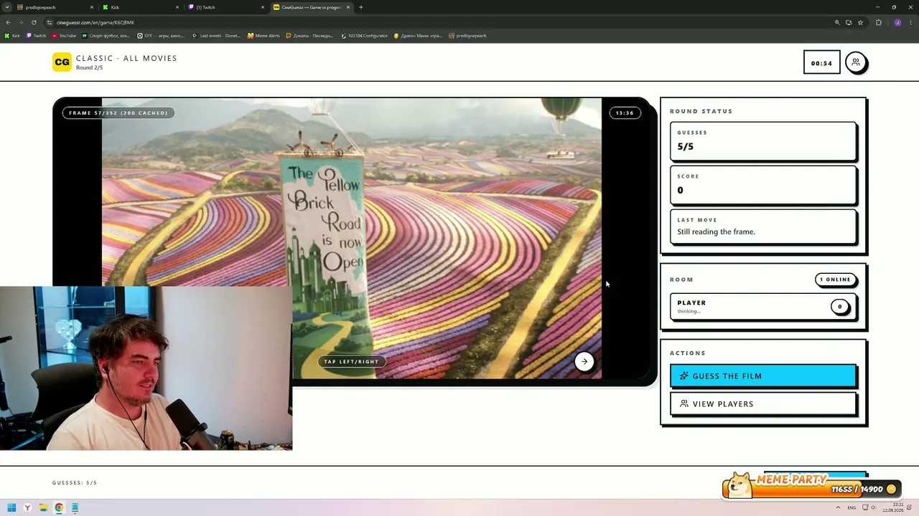Click the Score 0 status box
Viewport: 919px width, 516px height.
tap(762, 185)
